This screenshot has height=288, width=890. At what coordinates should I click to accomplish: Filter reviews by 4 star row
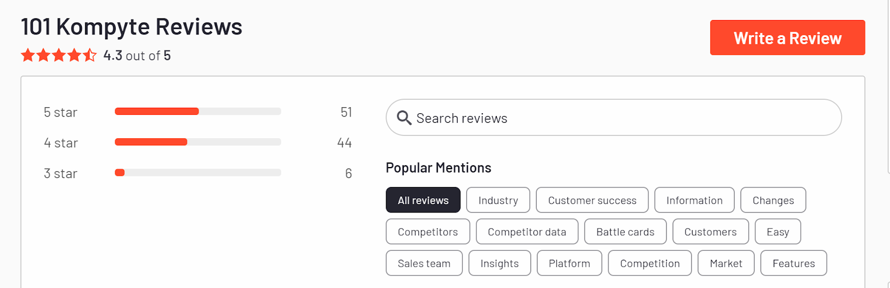[x=197, y=143]
